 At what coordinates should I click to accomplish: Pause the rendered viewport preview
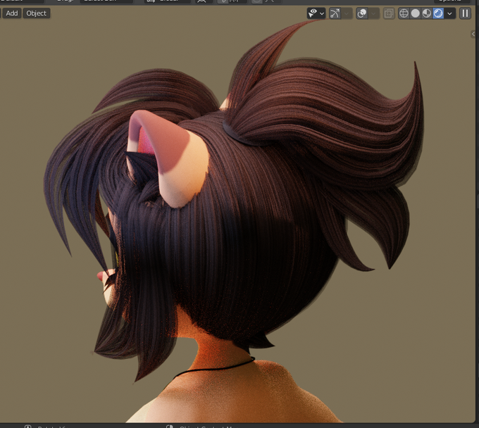coord(465,13)
